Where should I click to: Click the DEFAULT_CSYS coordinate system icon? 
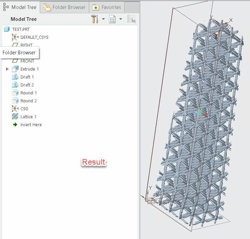(x=15, y=37)
